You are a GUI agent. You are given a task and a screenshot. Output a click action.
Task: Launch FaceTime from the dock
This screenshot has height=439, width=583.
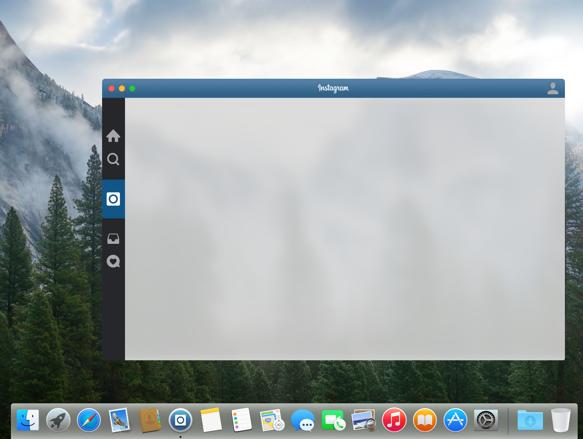click(x=333, y=420)
